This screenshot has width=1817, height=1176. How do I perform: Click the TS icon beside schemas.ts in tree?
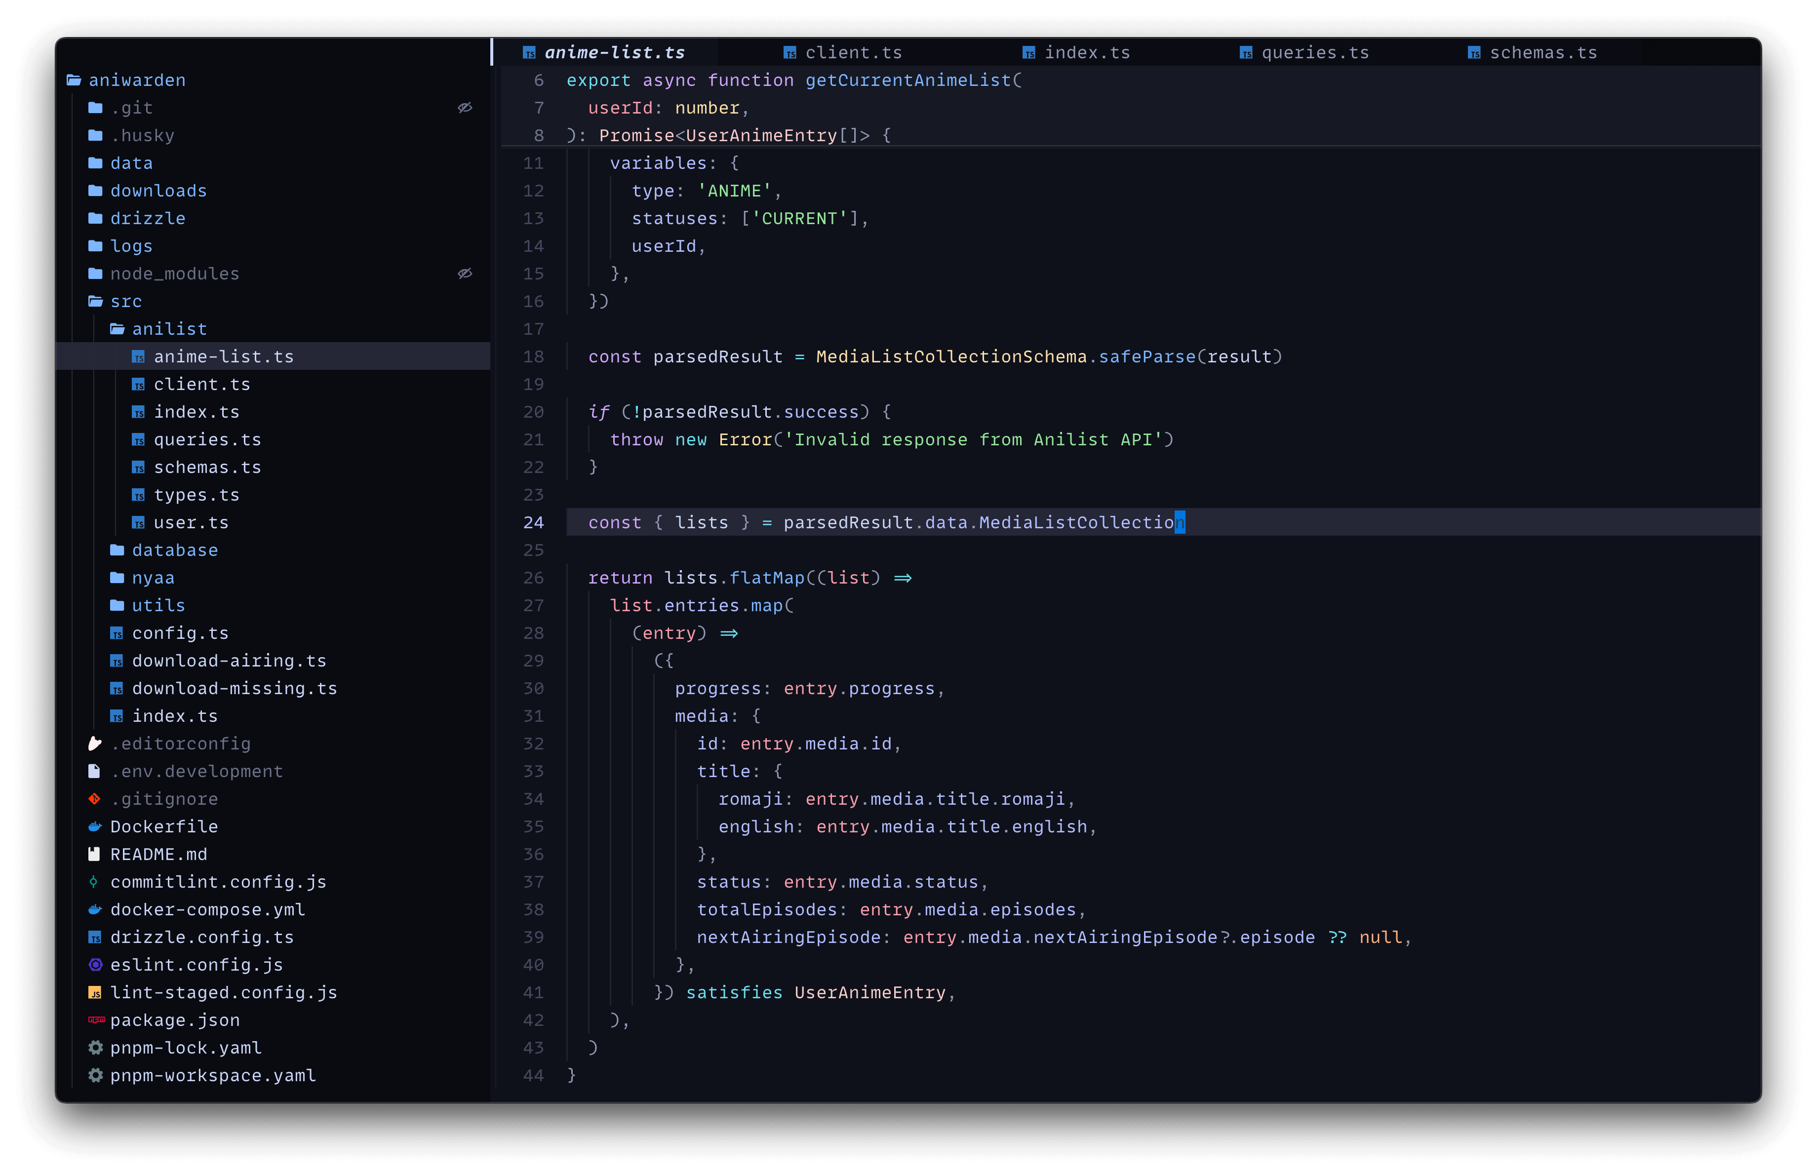tap(138, 468)
